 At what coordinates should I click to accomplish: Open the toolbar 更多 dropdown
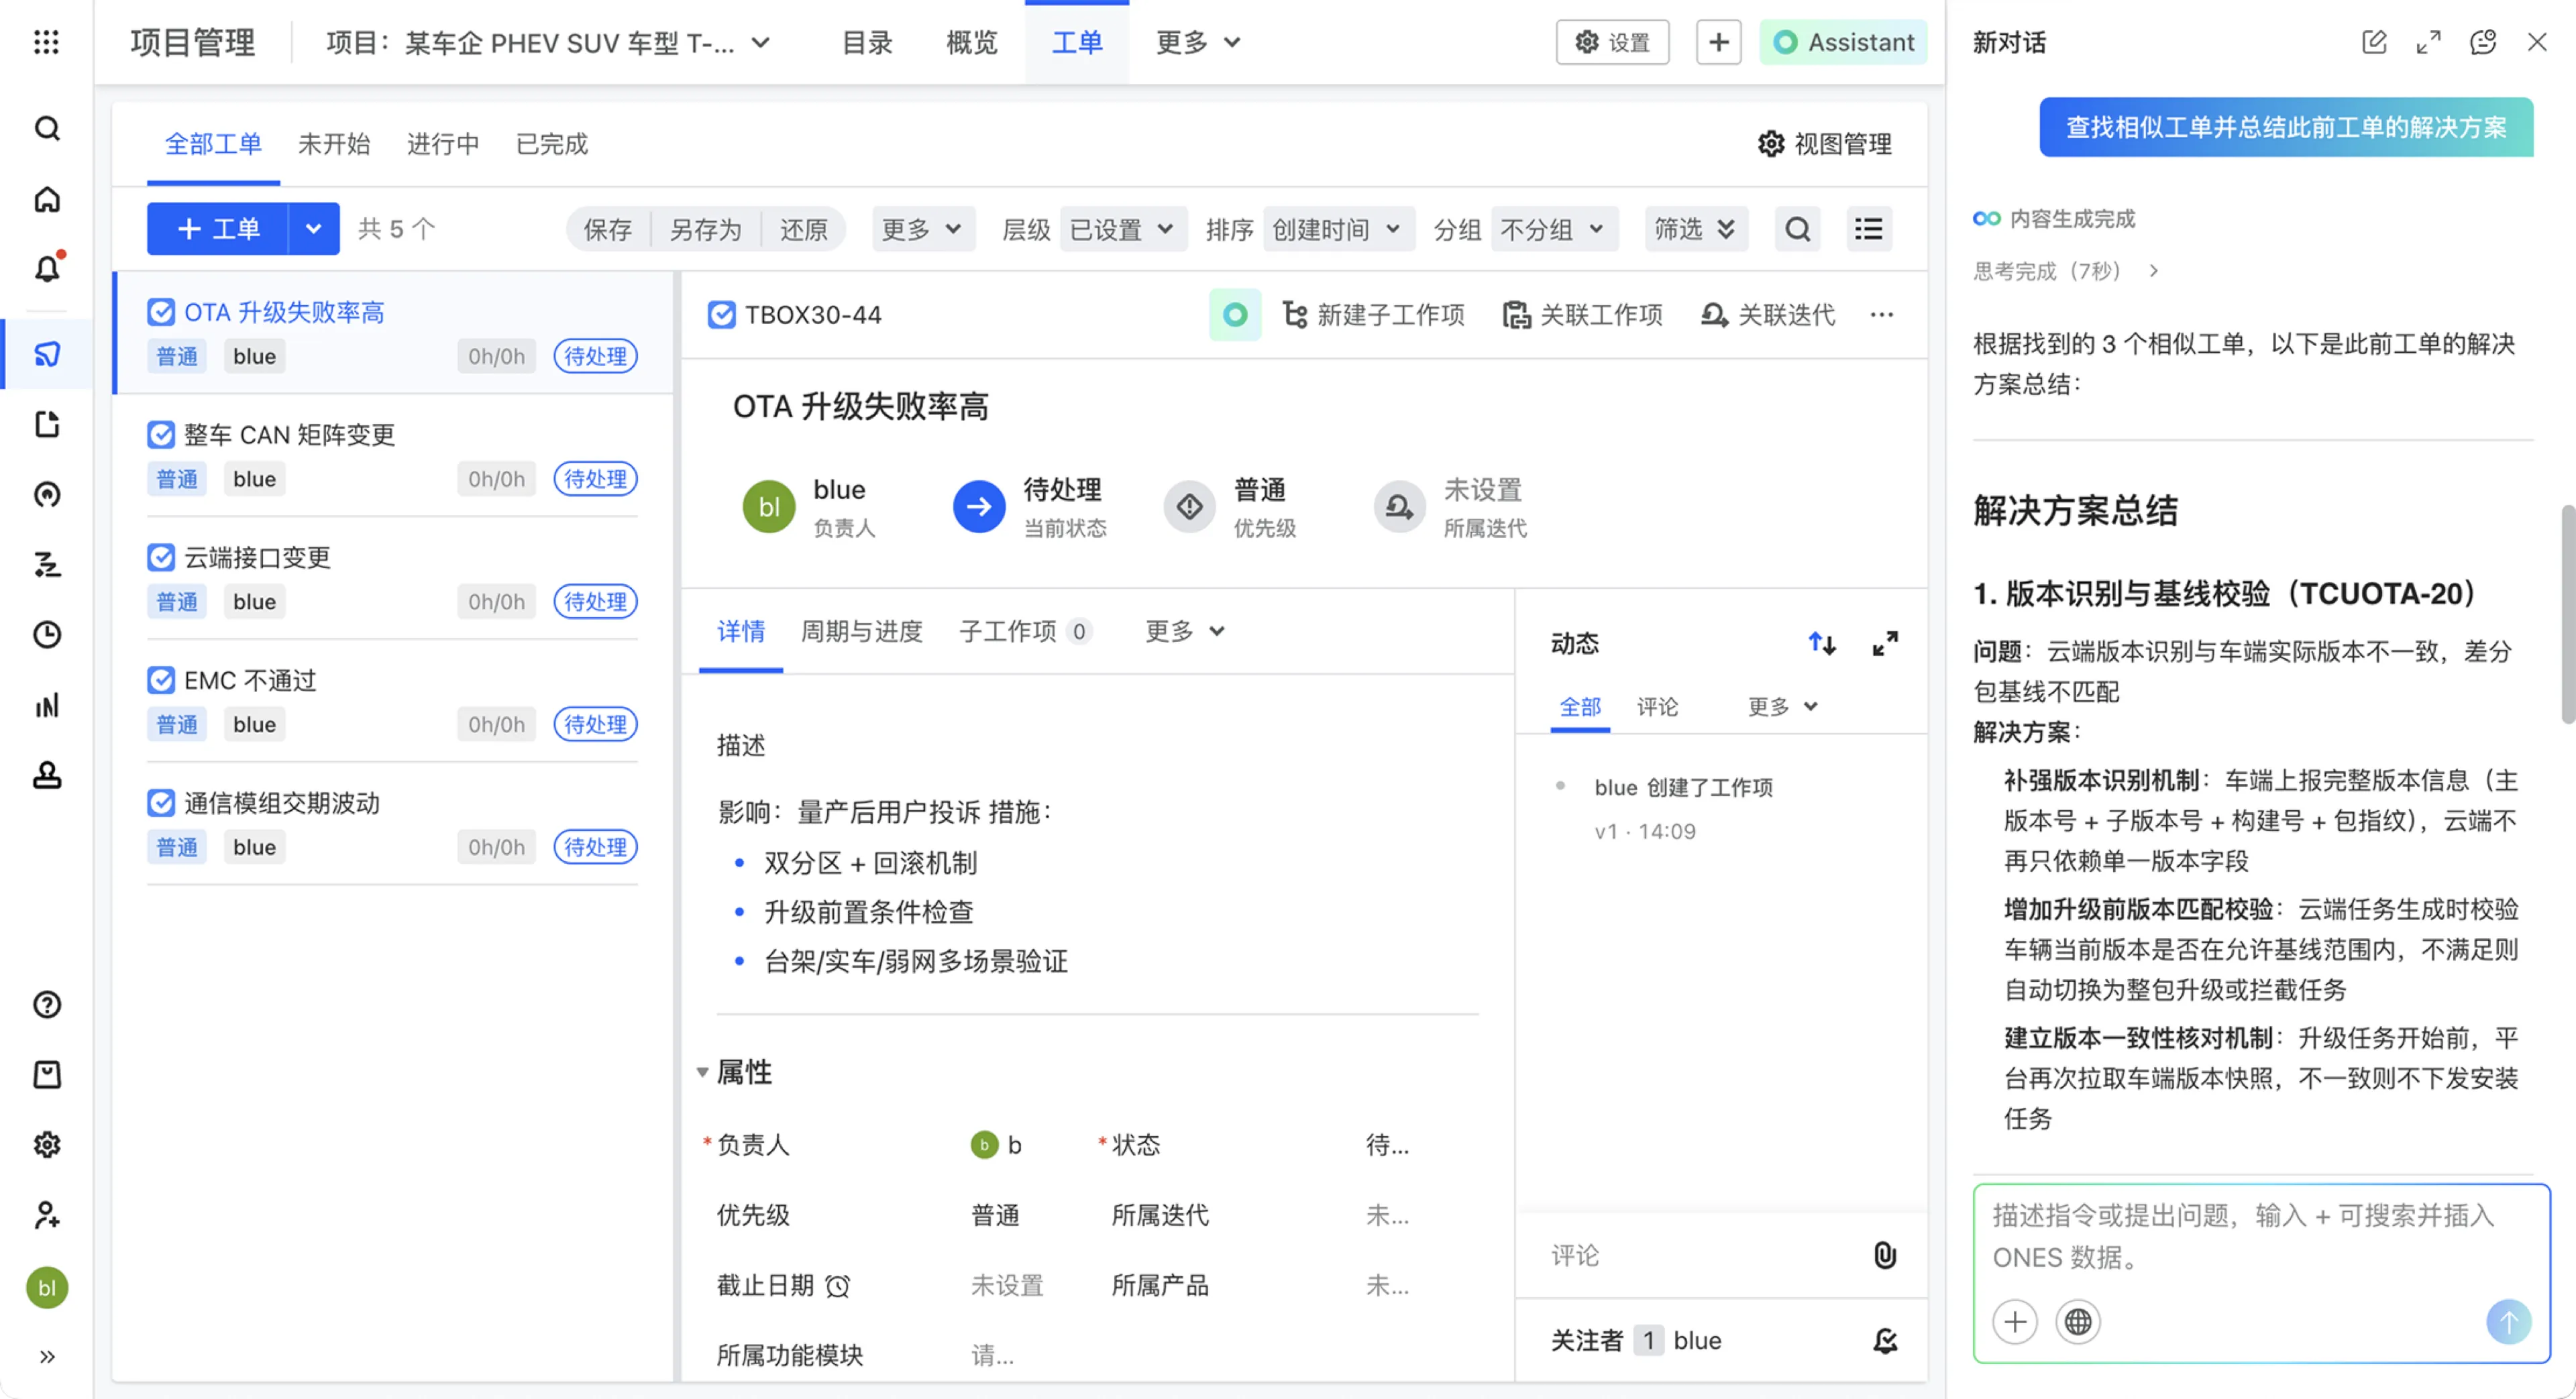click(922, 229)
